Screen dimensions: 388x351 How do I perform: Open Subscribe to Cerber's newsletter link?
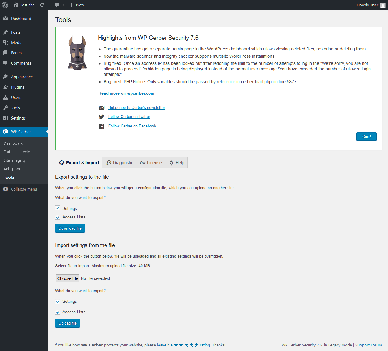(136, 108)
